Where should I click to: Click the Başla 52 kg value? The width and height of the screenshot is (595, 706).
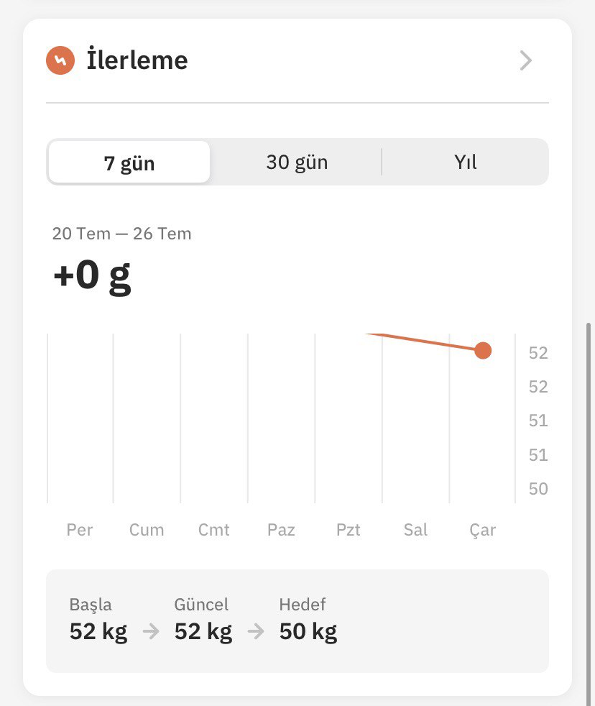click(98, 631)
